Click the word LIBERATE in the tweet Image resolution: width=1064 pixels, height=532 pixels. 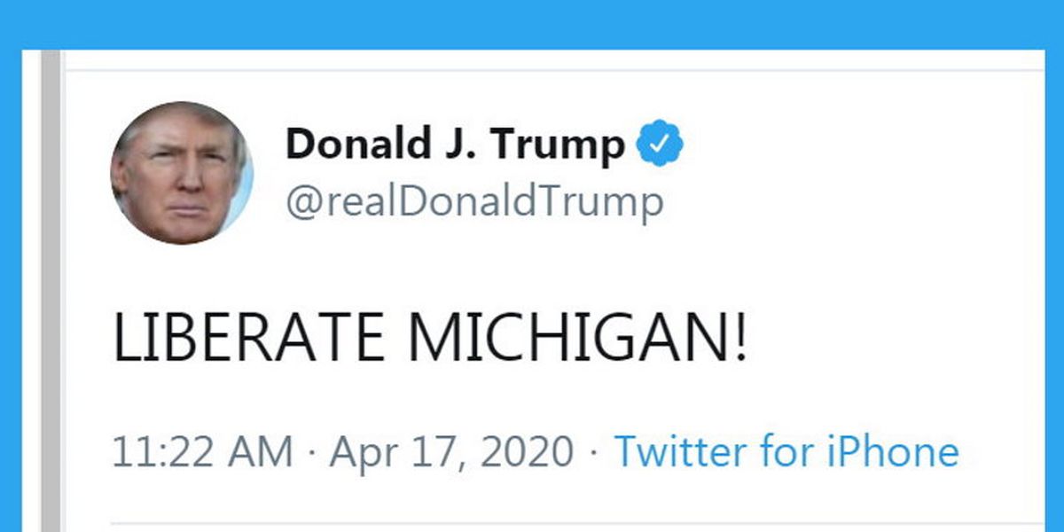point(248,339)
